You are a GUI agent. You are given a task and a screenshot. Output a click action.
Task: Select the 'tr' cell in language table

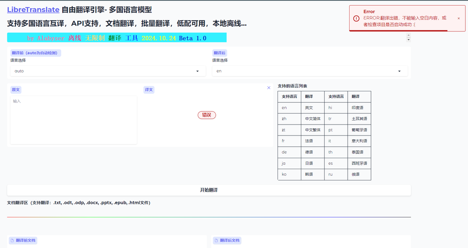pyautogui.click(x=336, y=119)
